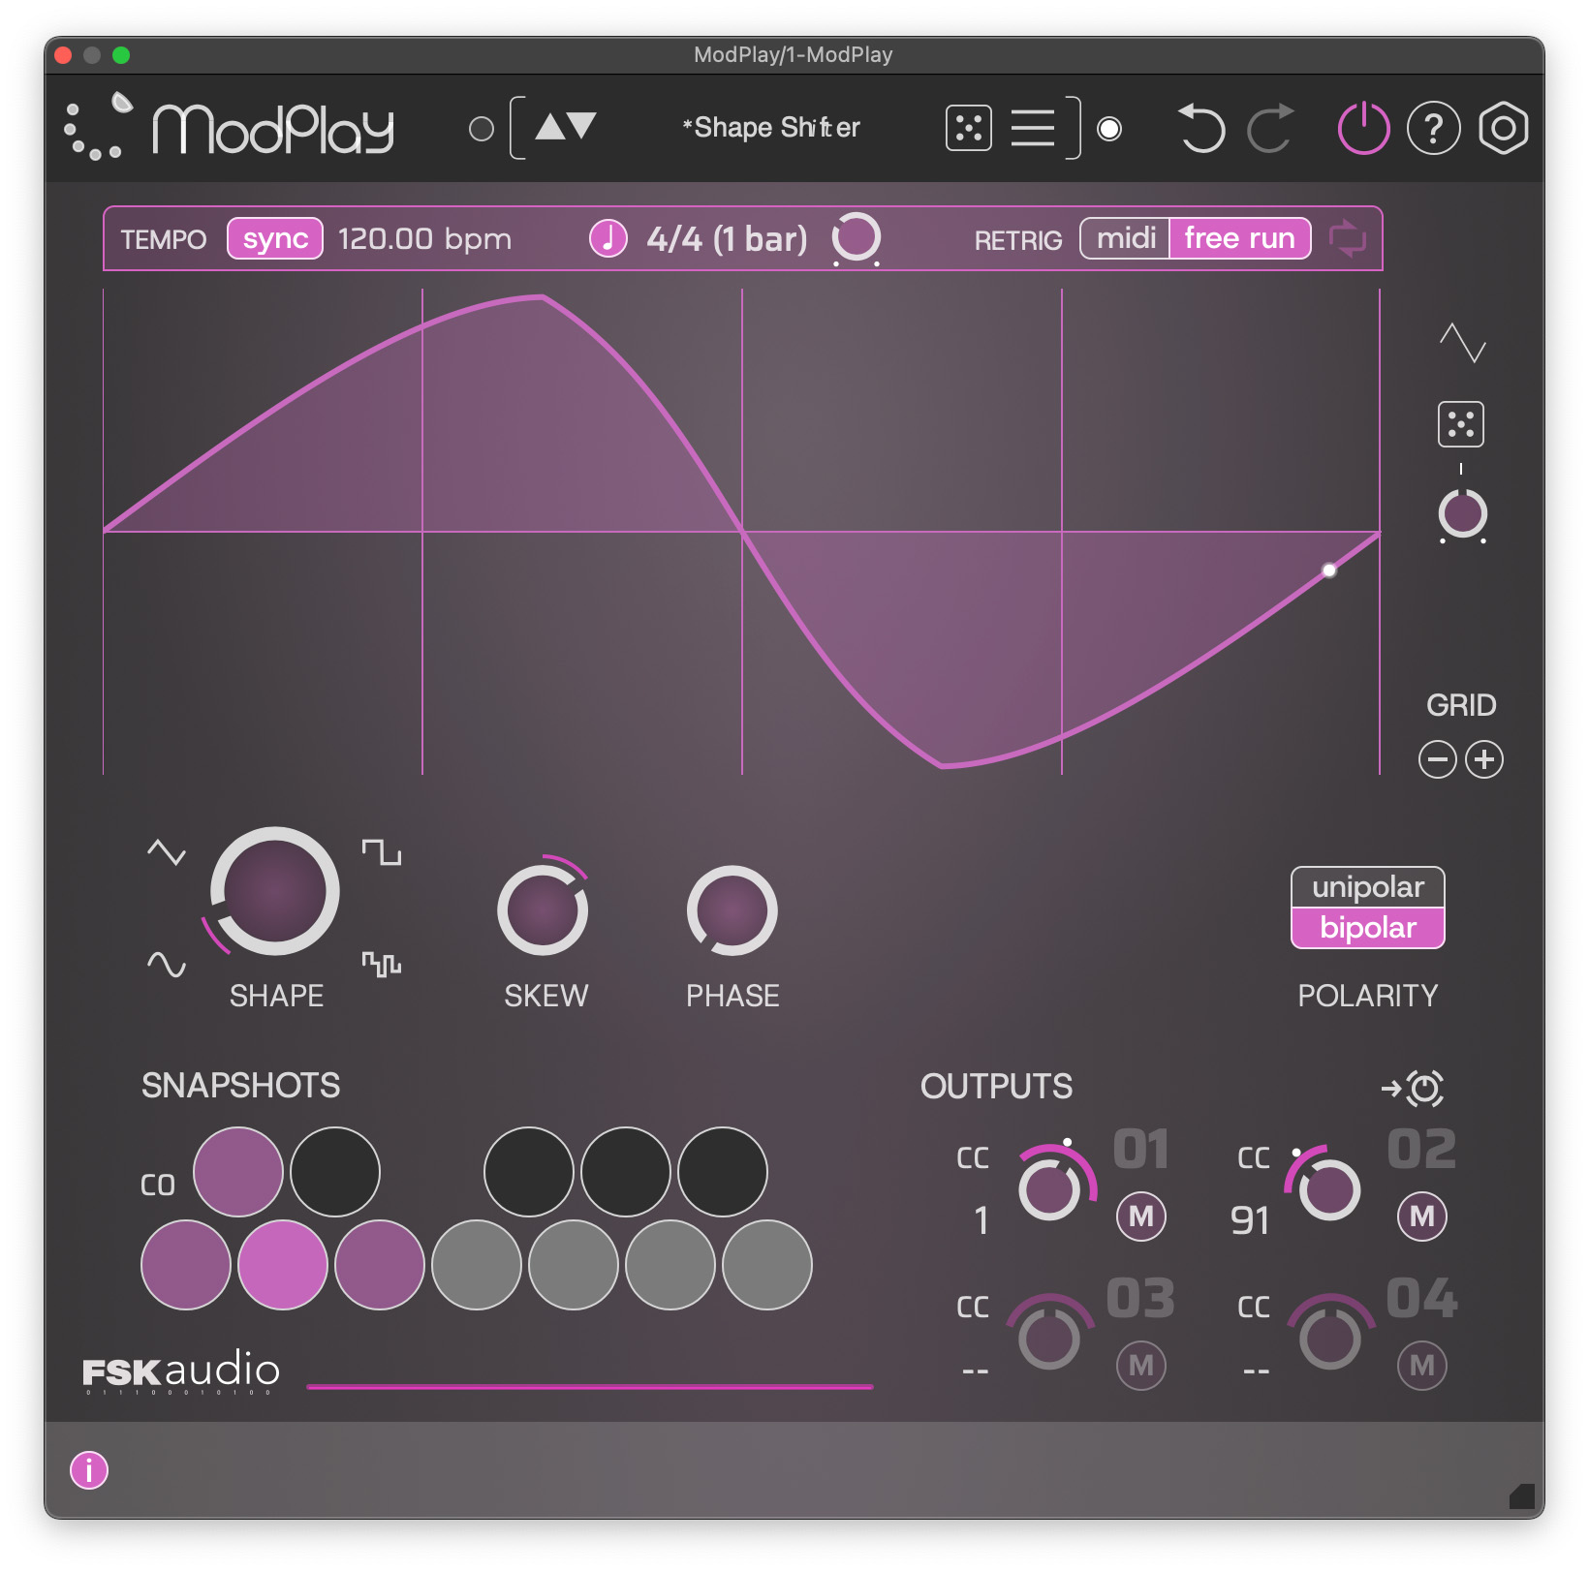Image resolution: width=1589 pixels, height=1571 pixels.
Task: Toggle the tempo sync button
Action: coord(275,238)
